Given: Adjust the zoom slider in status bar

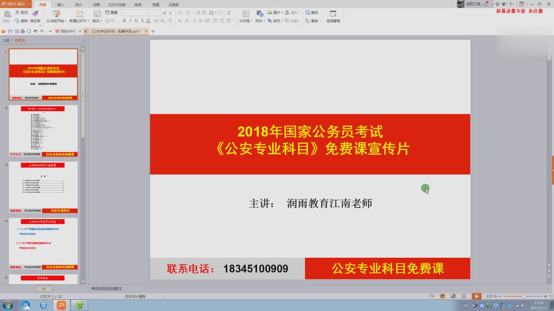Looking at the screenshot, I should pyautogui.click(x=524, y=296).
